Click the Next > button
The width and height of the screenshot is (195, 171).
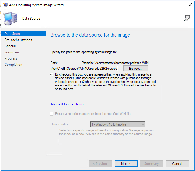click(x=126, y=163)
